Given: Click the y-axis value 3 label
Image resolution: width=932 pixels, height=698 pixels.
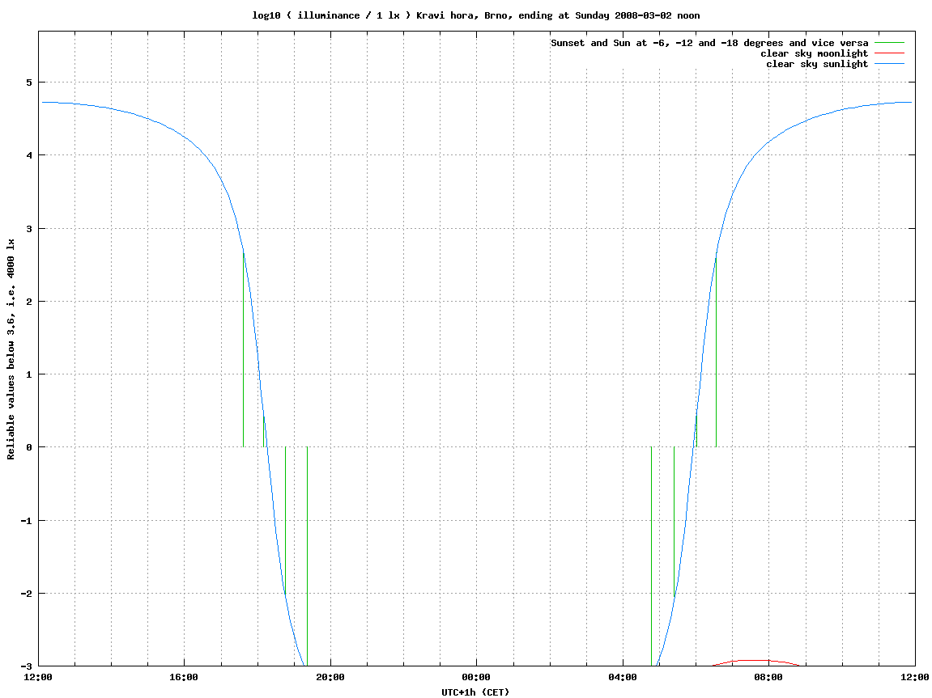Looking at the screenshot, I should point(29,229).
